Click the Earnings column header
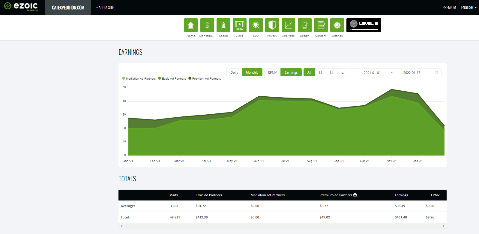The height and width of the screenshot is (234, 479). [x=401, y=195]
